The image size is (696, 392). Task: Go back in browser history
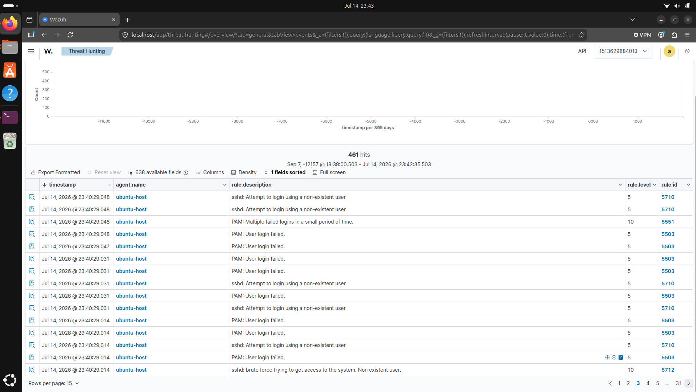tap(44, 35)
